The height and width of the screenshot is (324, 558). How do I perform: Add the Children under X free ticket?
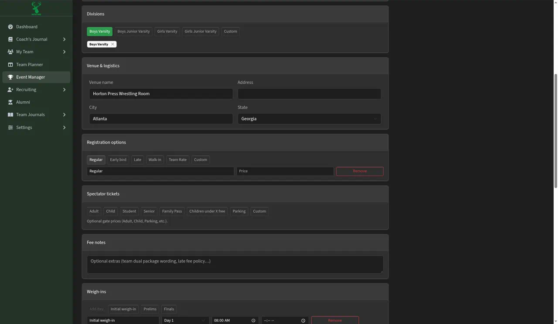207,211
